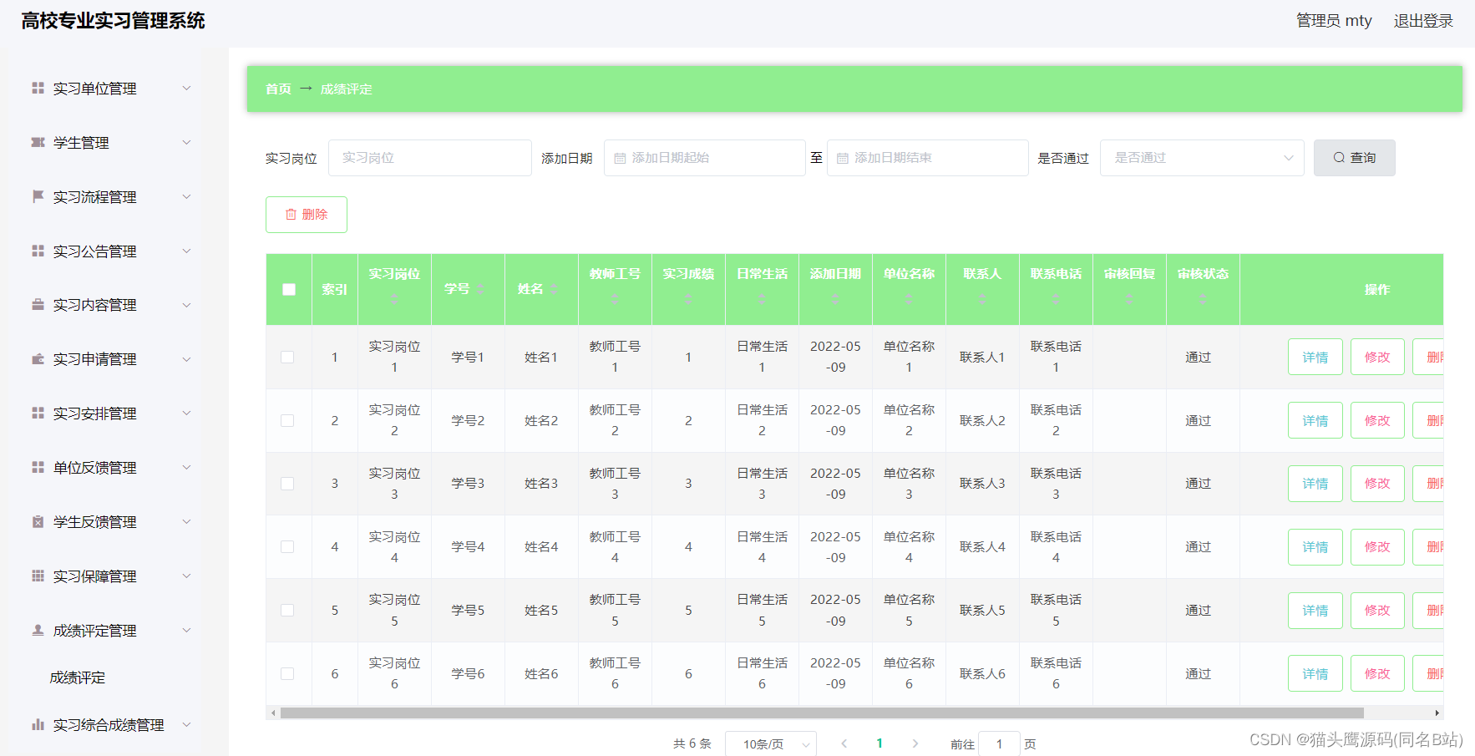Check the row 4 checkbox
Screen dimensions: 1475x756
pos(287,546)
